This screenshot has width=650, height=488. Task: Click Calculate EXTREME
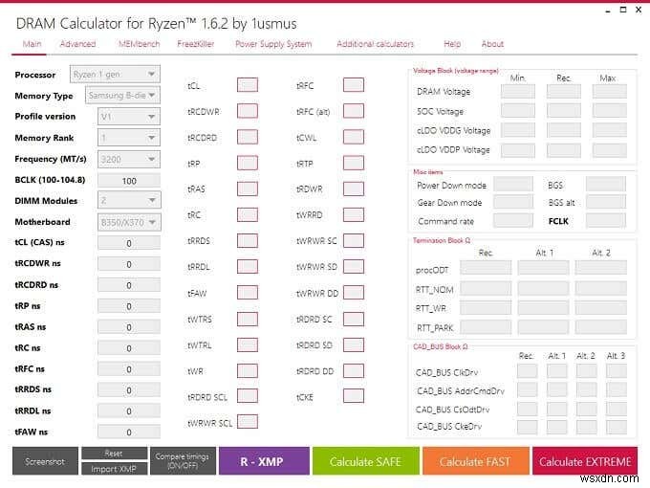585,461
